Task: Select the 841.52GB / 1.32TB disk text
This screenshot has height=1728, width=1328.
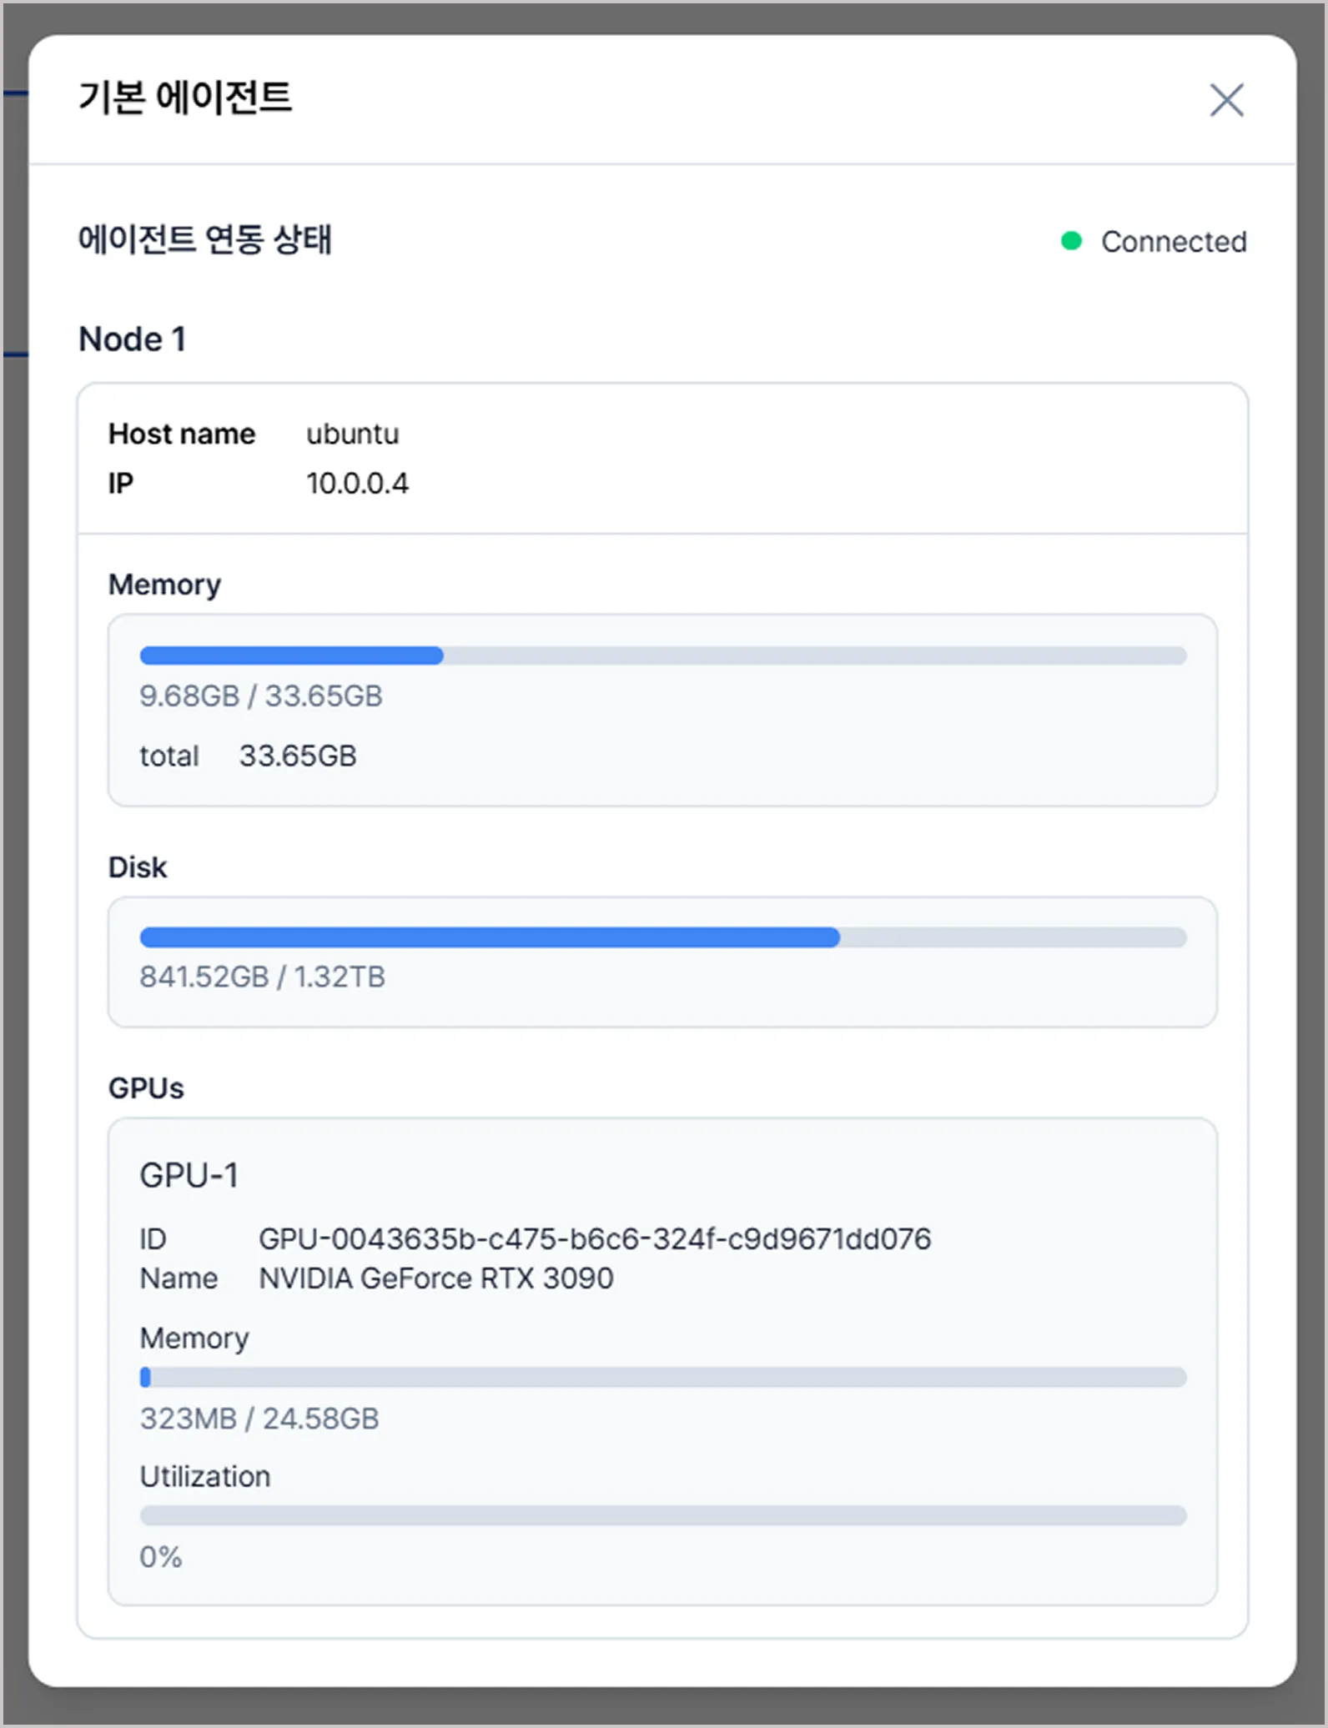Action: point(262,977)
